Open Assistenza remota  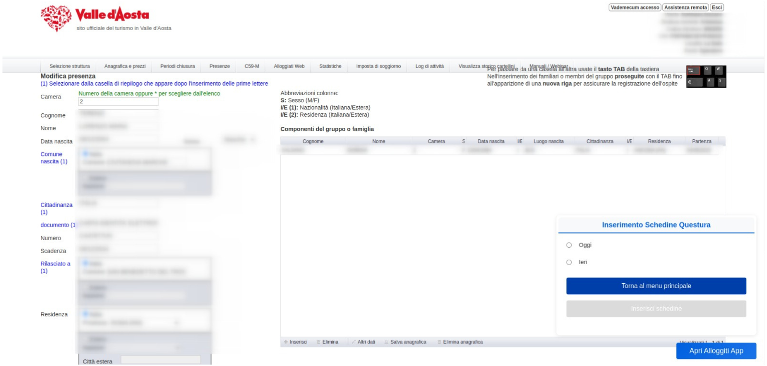(x=685, y=8)
